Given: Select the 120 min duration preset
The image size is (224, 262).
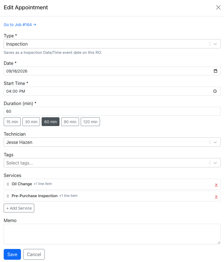Looking at the screenshot, I should (90, 122).
